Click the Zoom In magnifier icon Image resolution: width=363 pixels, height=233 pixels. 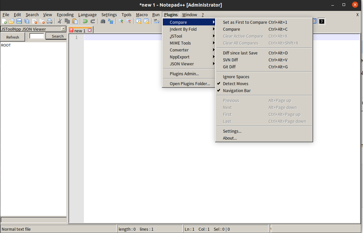(x=121, y=21)
